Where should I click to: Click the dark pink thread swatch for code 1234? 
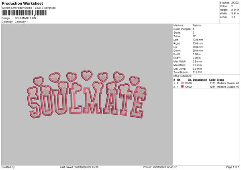182,87
